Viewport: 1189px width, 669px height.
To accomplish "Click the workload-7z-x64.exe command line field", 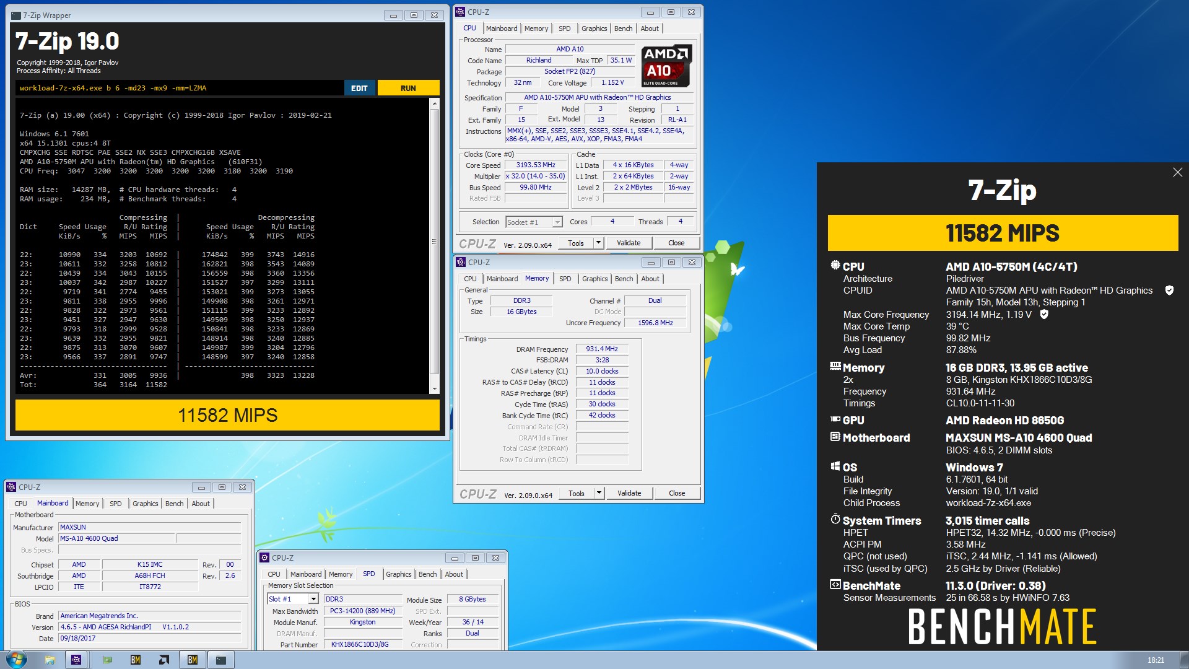I will pos(180,88).
